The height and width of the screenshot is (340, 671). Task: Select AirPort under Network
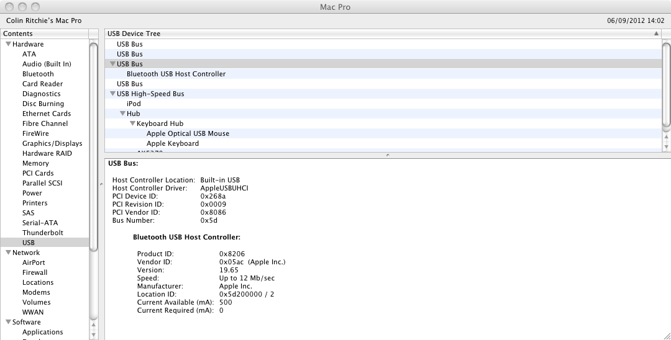click(x=34, y=262)
